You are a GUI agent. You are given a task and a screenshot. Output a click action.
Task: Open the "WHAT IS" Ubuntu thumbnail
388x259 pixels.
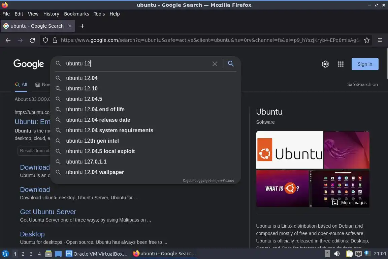pyautogui.click(x=282, y=189)
